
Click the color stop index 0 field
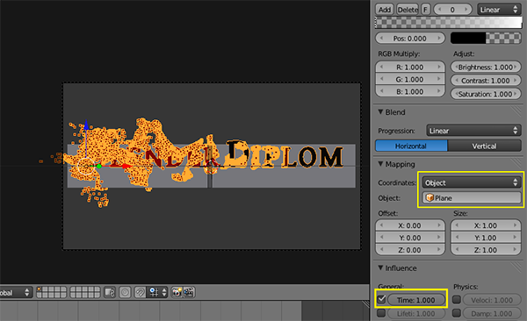point(452,10)
